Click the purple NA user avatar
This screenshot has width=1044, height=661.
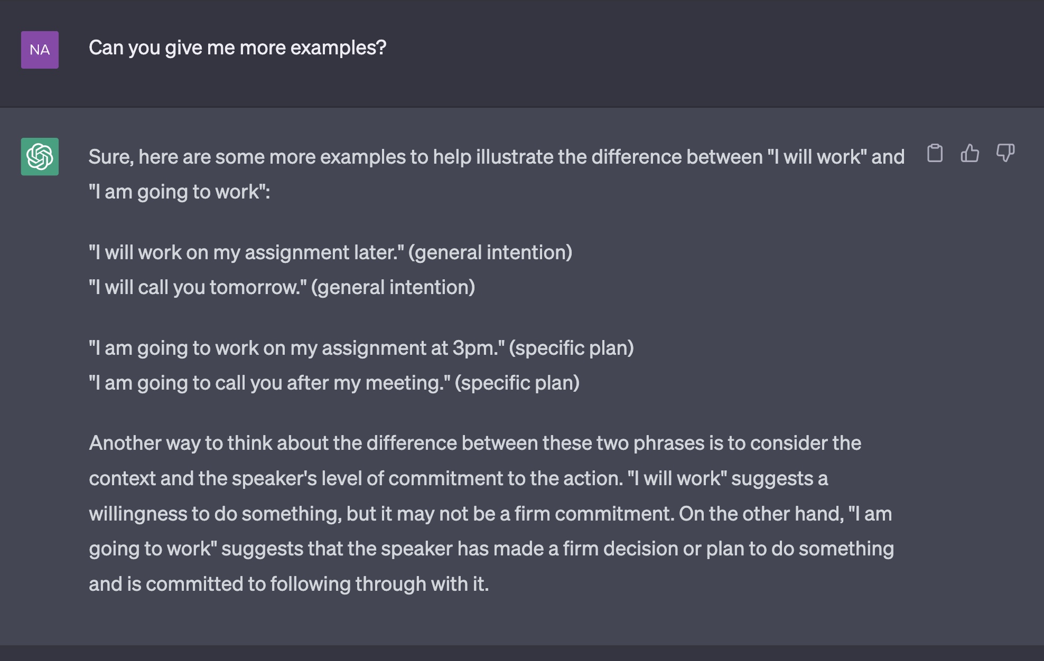[40, 50]
